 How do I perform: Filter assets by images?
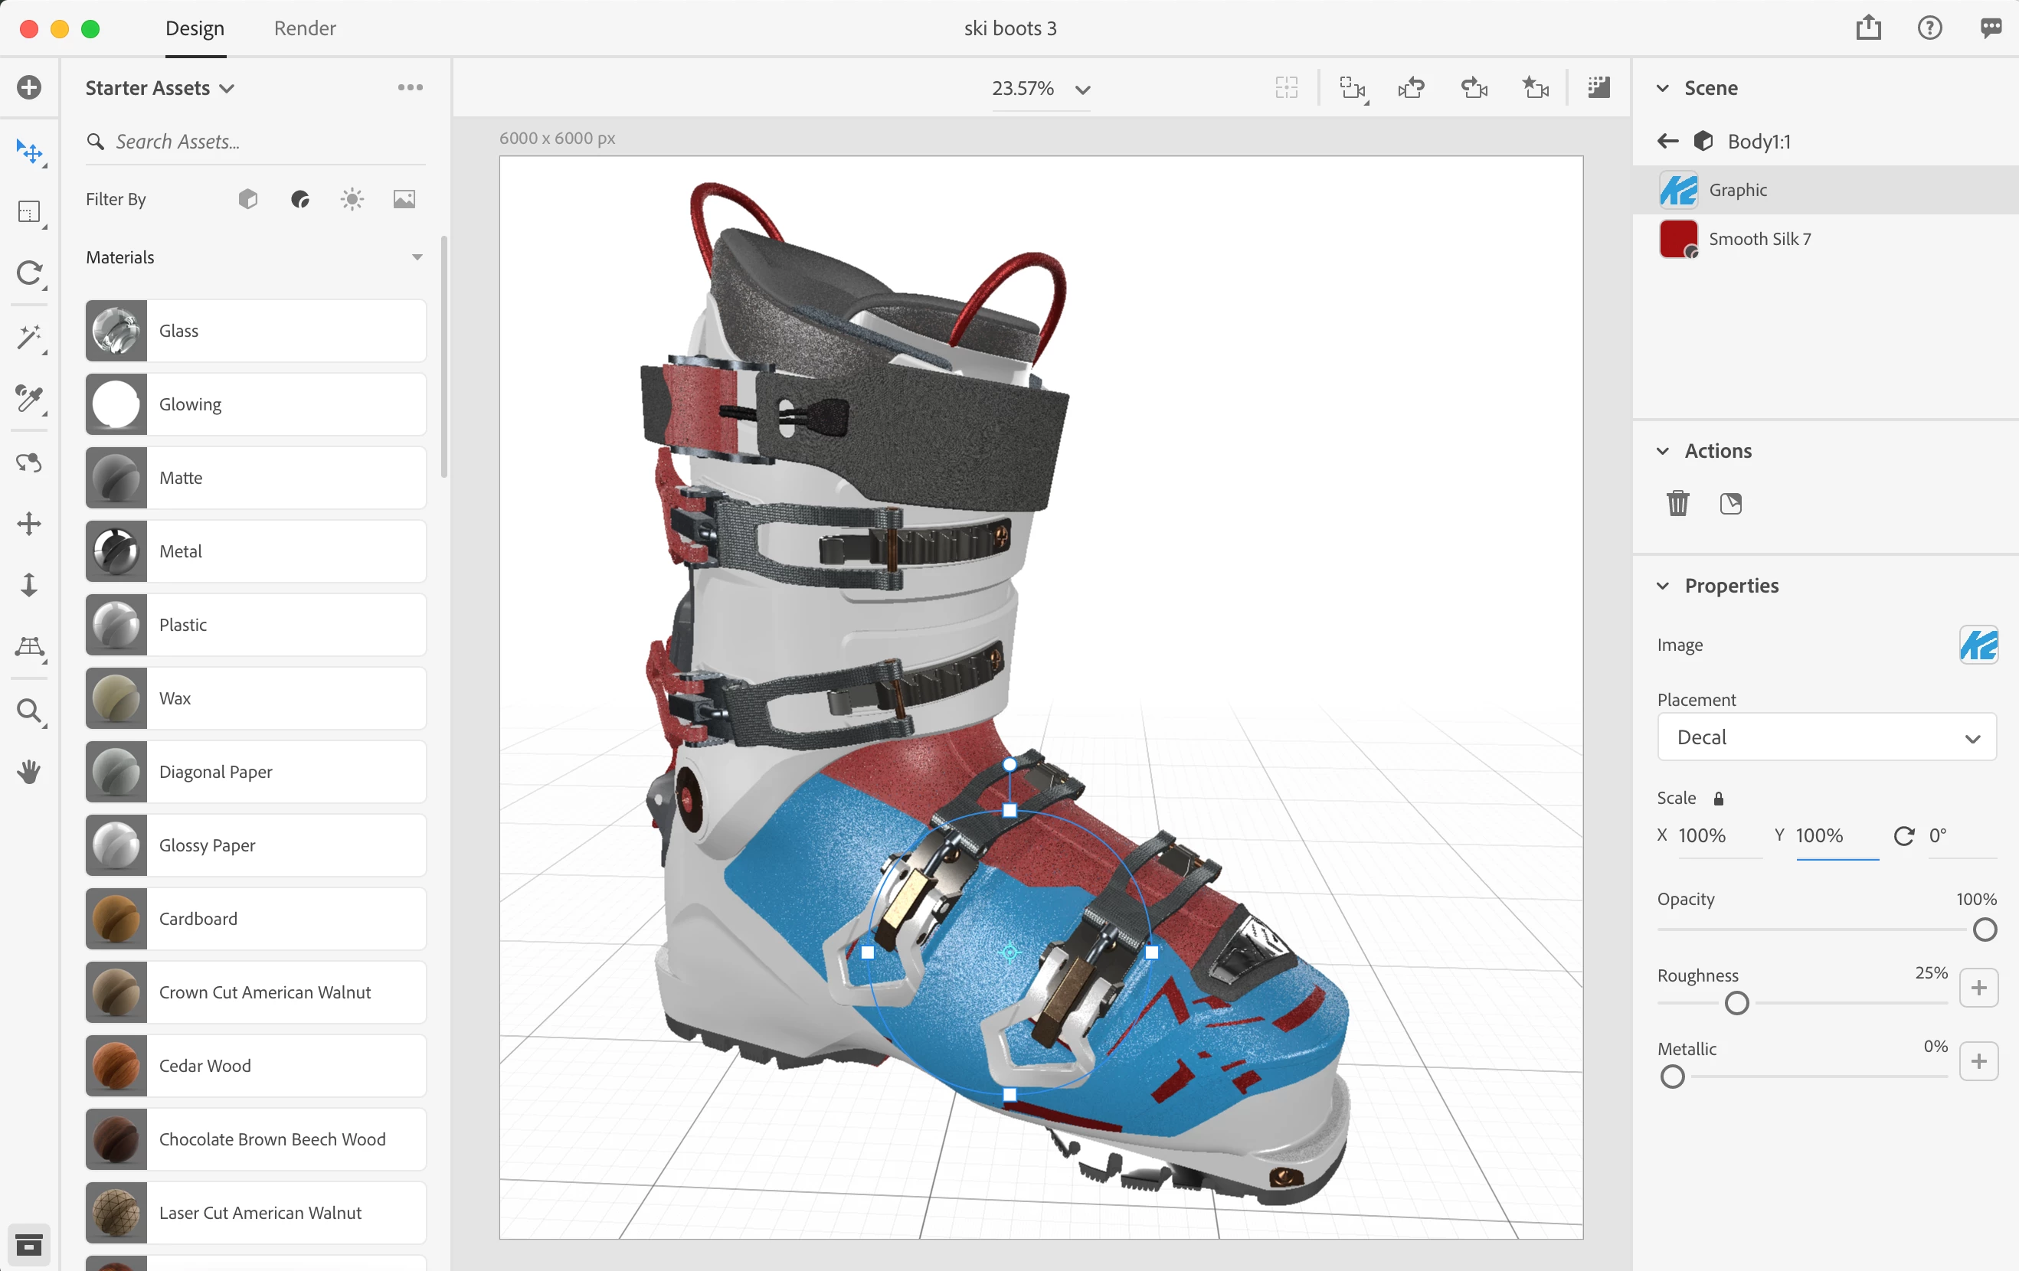tap(404, 199)
